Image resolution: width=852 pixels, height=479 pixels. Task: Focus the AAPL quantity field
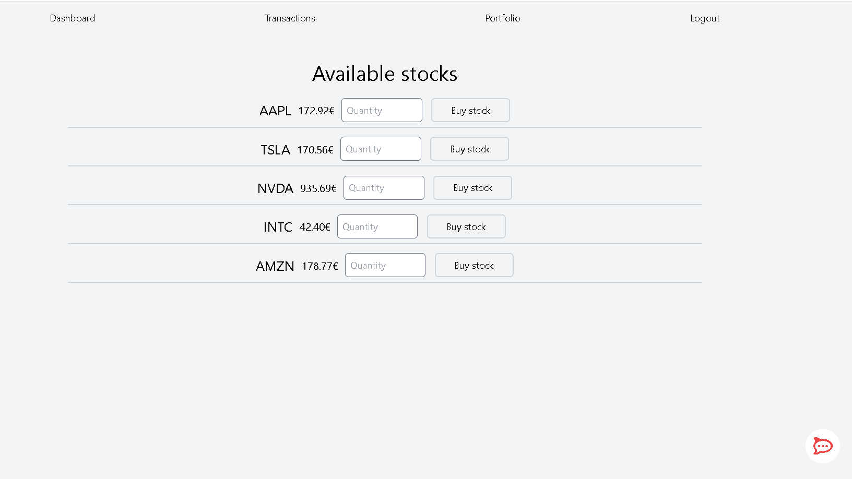pos(382,111)
